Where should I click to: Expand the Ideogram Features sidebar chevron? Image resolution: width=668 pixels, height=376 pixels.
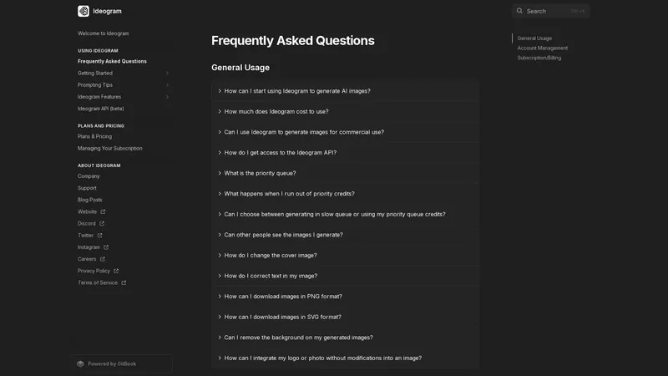pyautogui.click(x=167, y=97)
